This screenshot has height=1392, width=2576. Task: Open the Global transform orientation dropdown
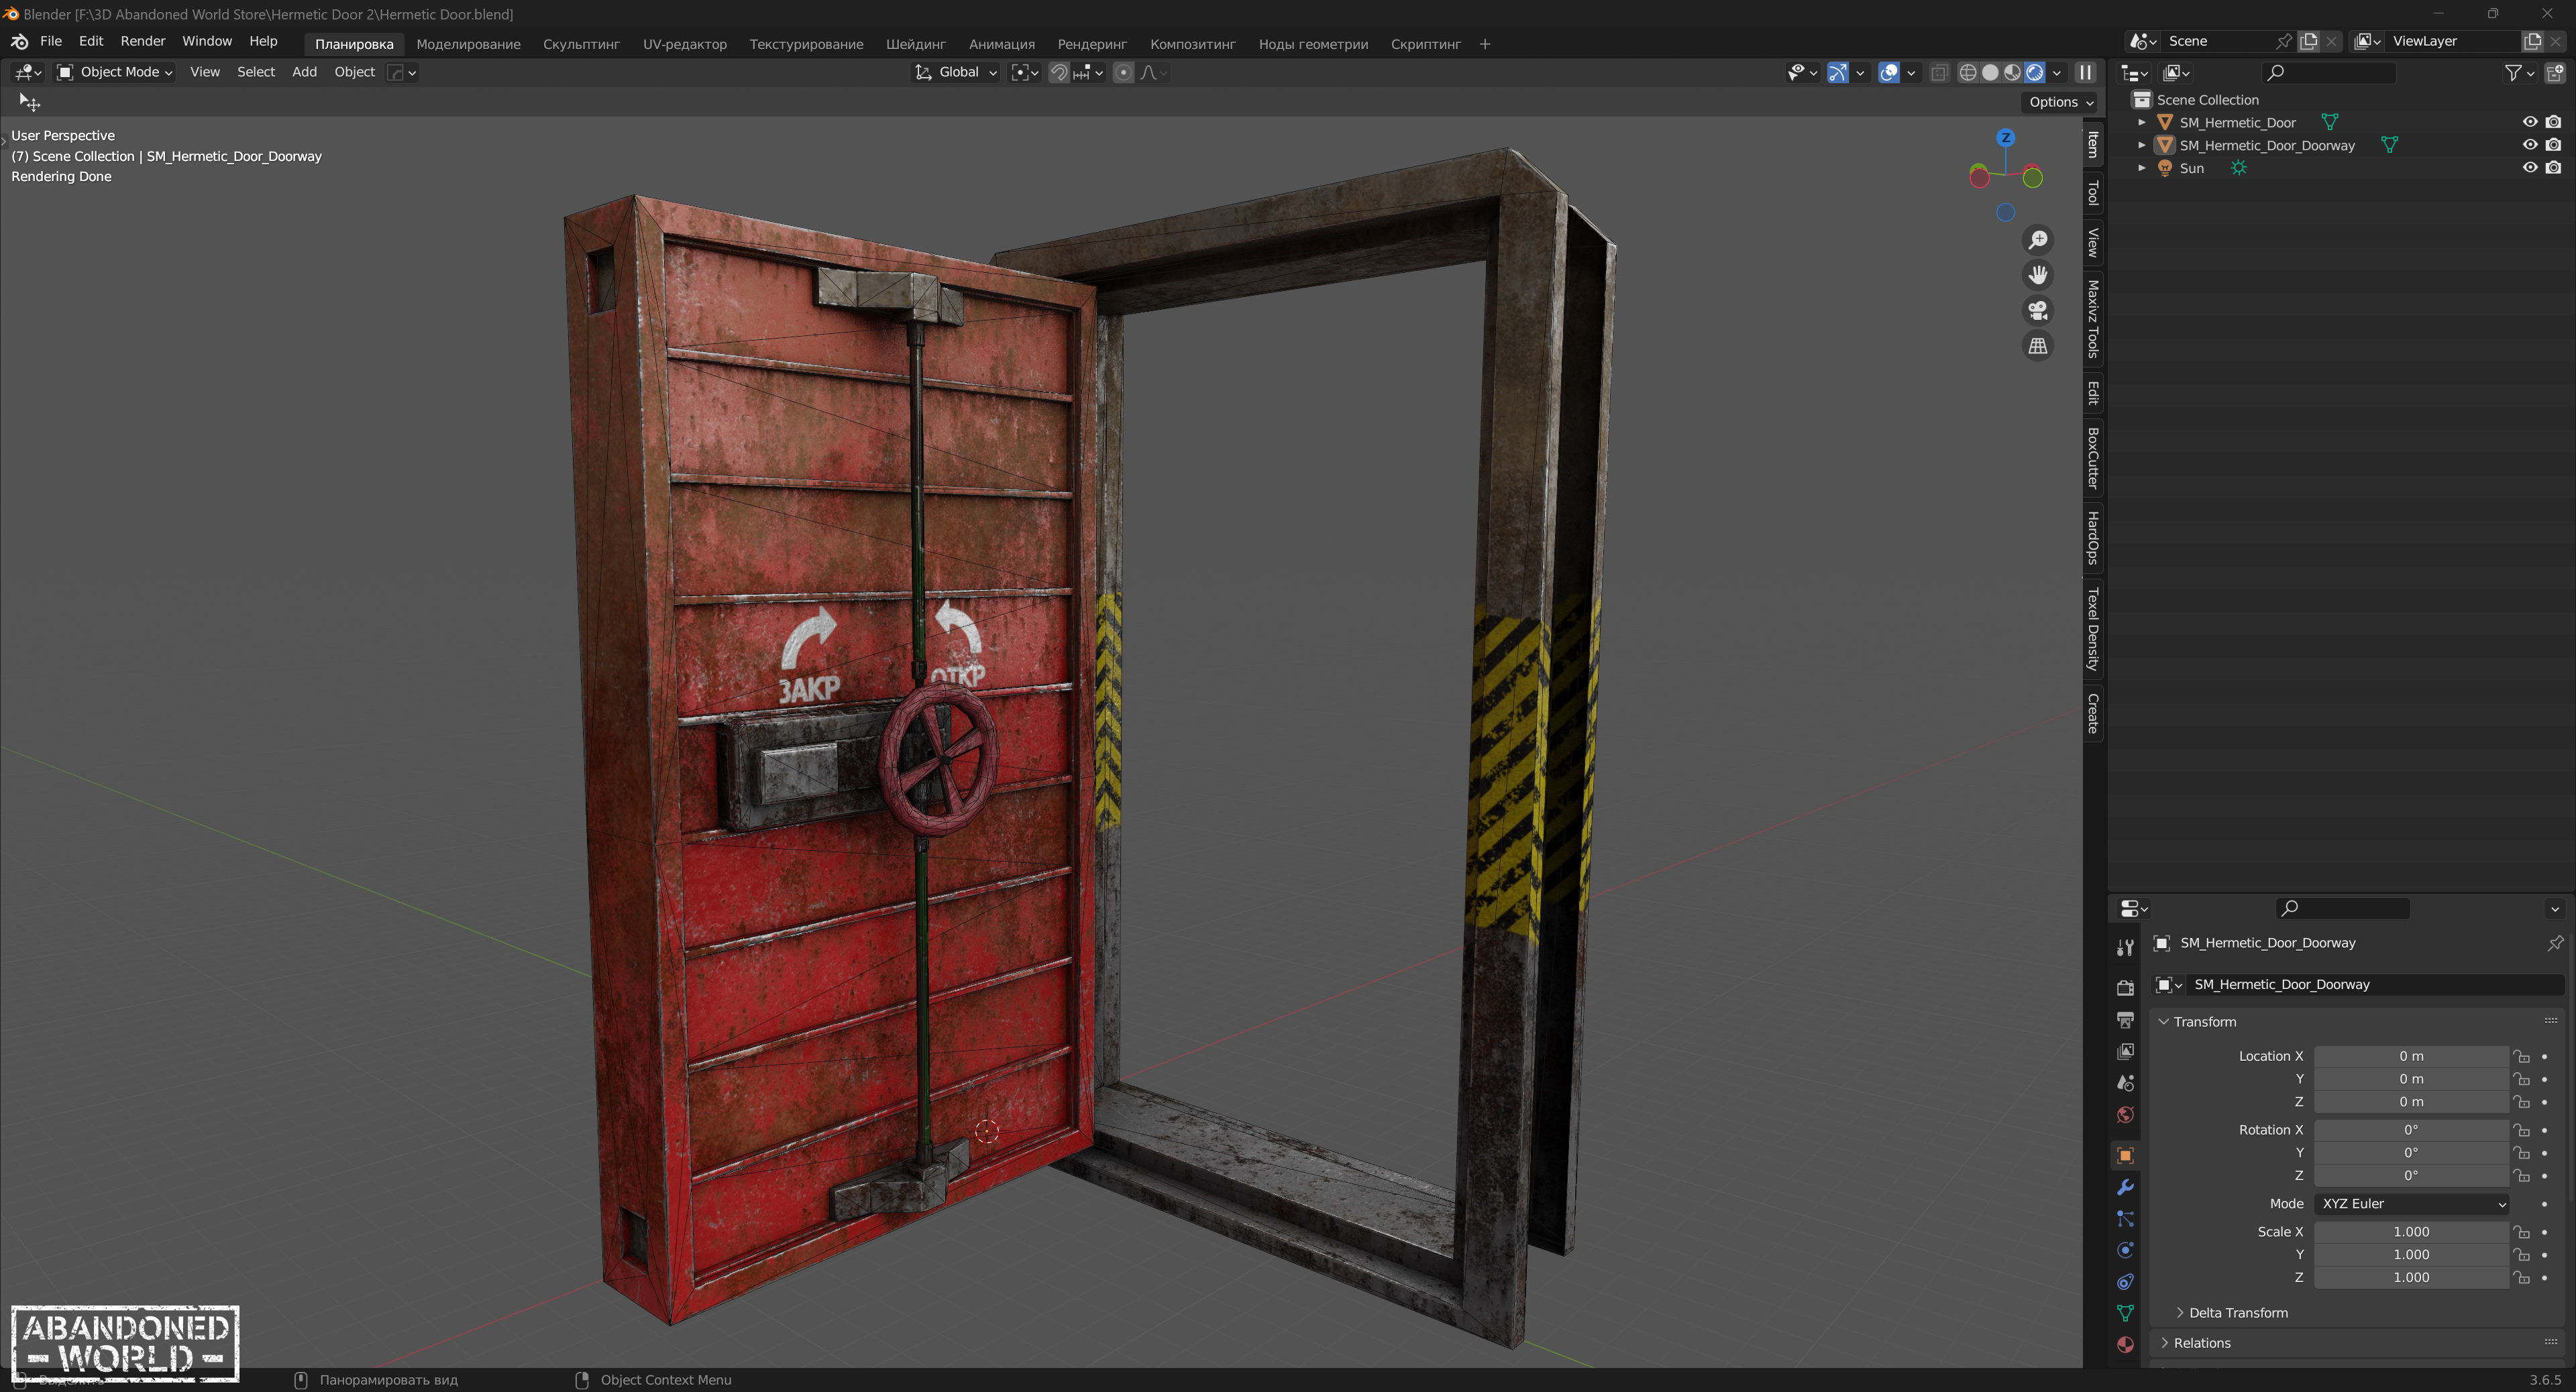pos(956,72)
